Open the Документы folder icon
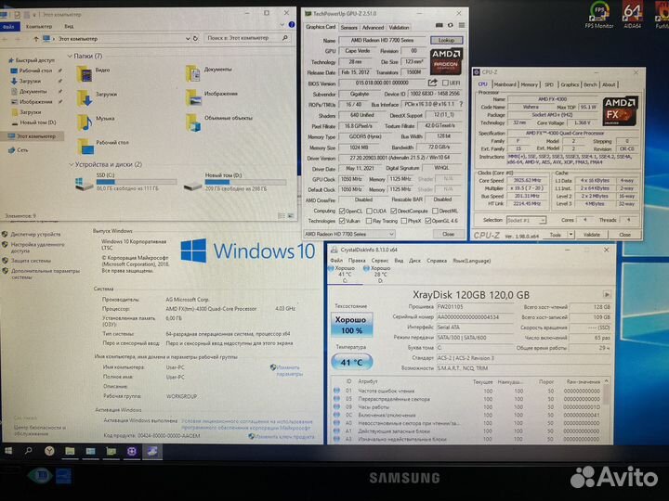669x501 pixels. tap(193, 73)
